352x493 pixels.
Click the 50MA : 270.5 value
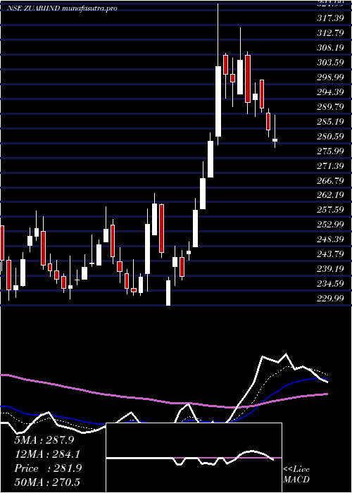tap(47, 482)
